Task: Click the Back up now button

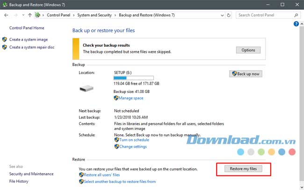Action: click(x=246, y=74)
